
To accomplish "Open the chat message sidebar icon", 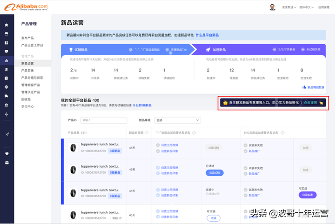I will (7, 52).
